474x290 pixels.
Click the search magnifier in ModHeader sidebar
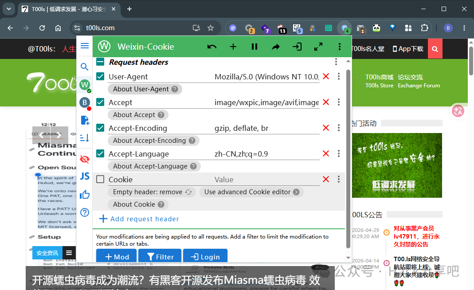pos(85,67)
